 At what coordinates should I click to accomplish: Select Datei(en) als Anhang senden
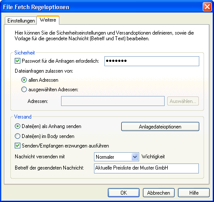(17, 126)
